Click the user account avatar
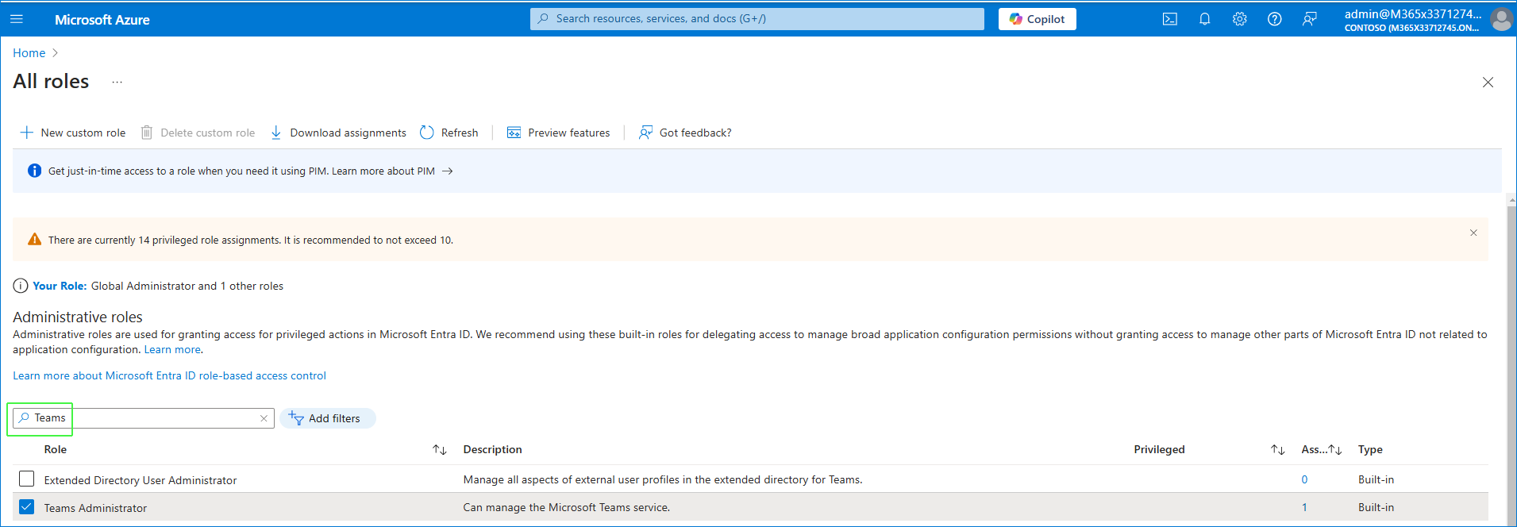The width and height of the screenshot is (1517, 527). [x=1501, y=19]
